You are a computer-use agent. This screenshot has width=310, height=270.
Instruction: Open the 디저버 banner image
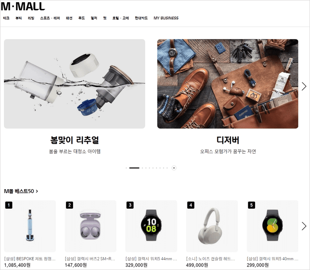tap(228, 83)
